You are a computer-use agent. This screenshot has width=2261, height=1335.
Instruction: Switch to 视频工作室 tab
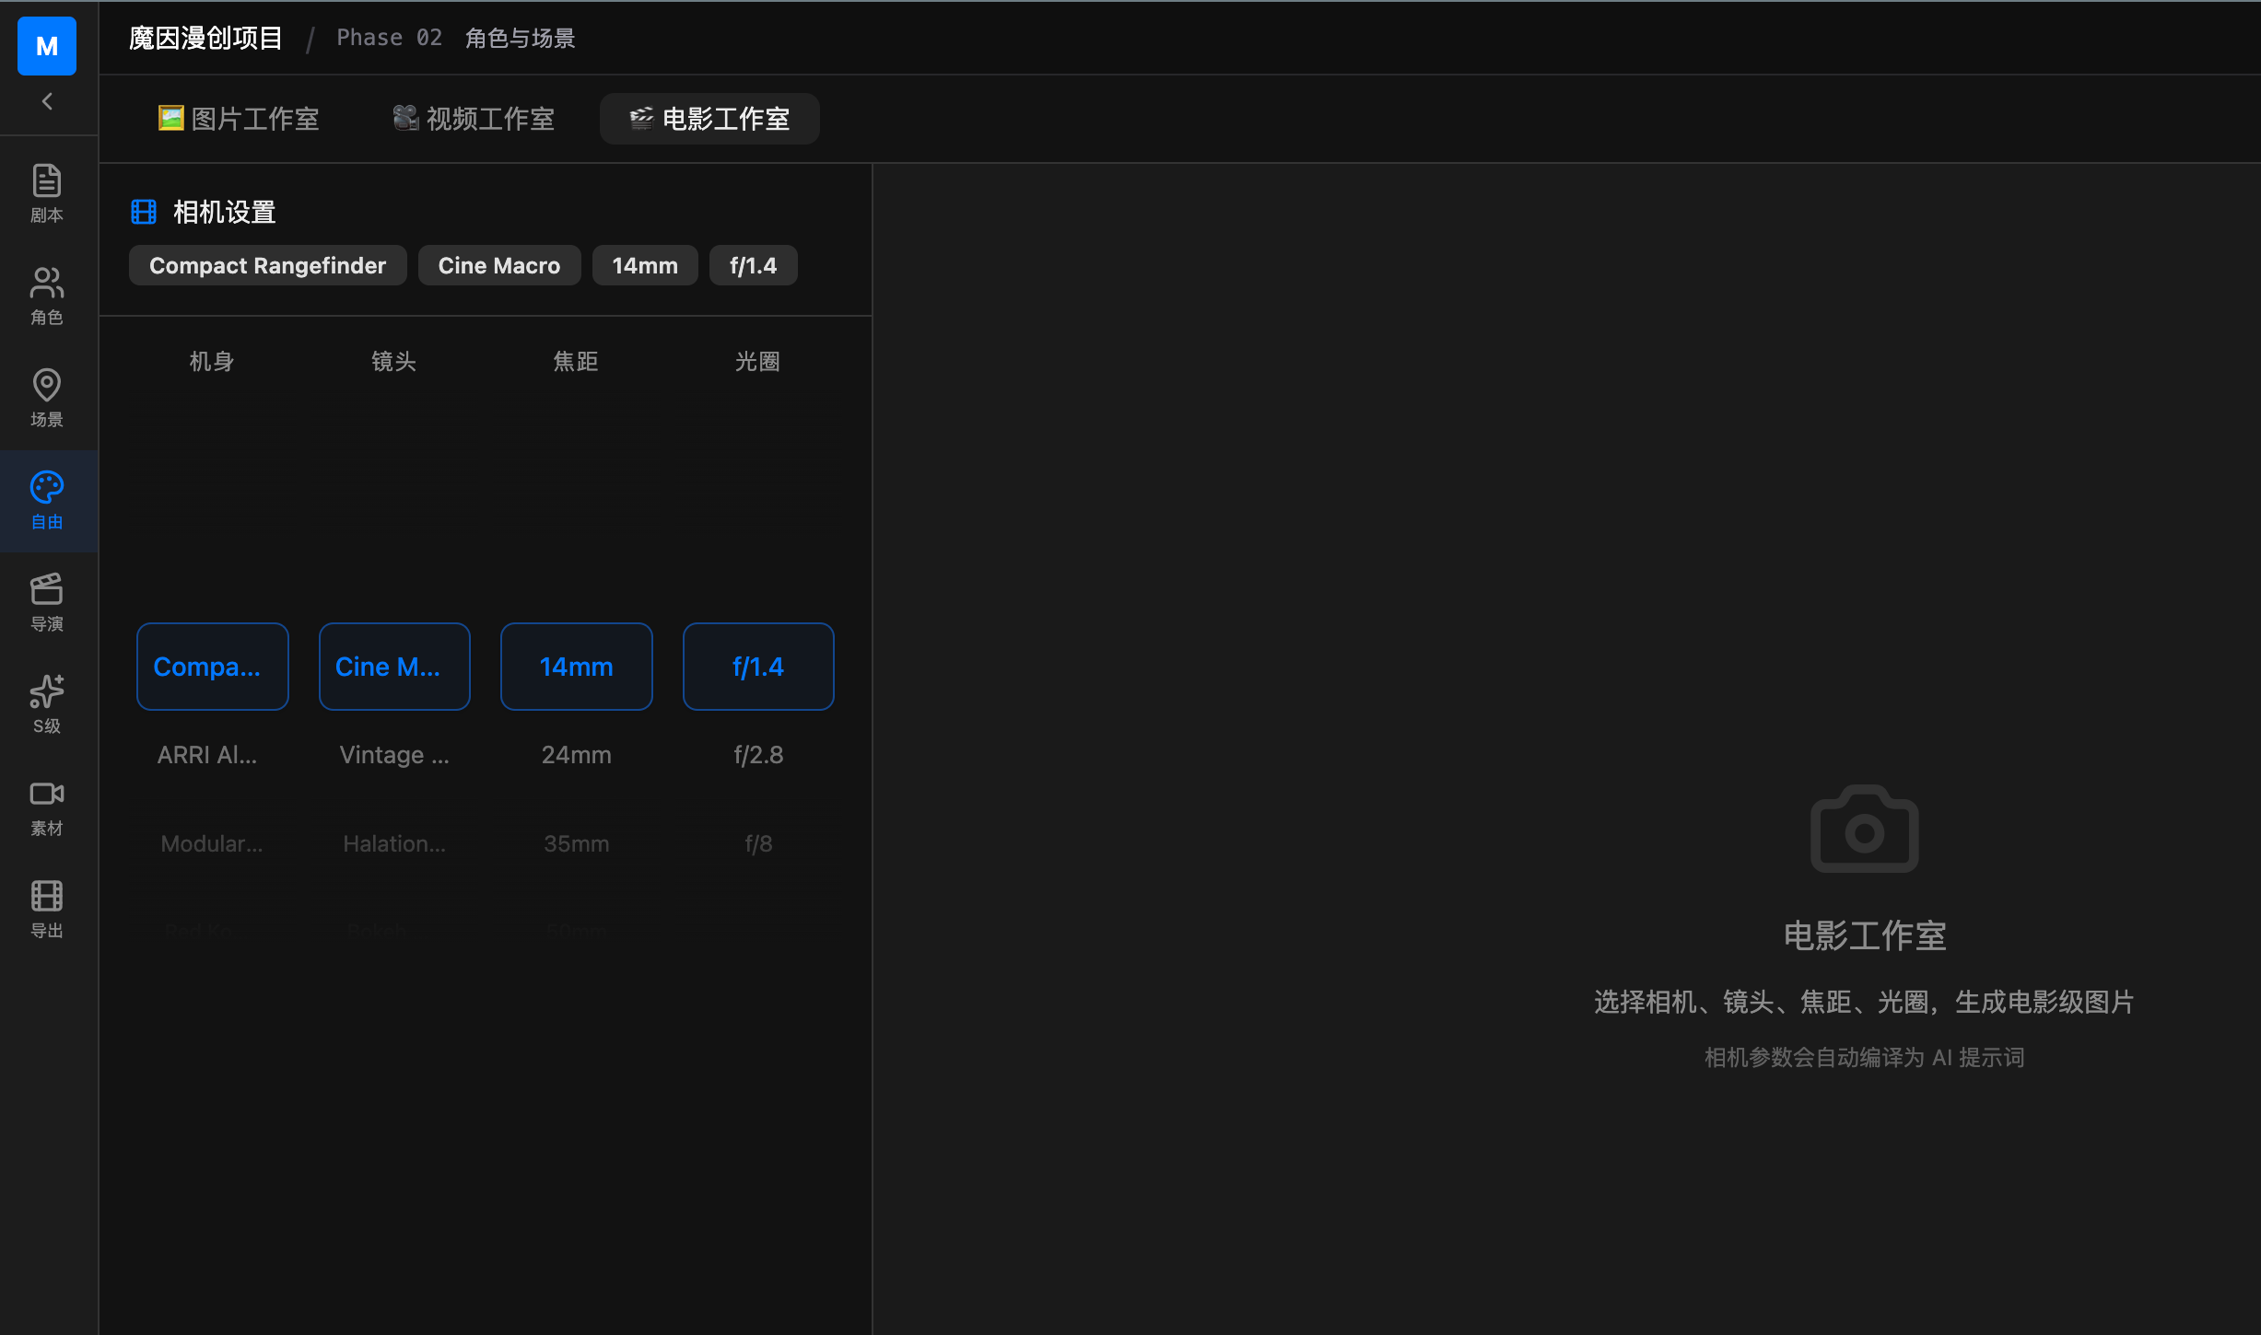coord(474,119)
